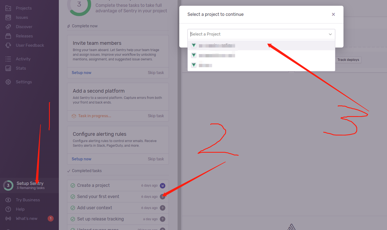Open Settings page label
Viewport: 387px width, 230px height.
pyautogui.click(x=24, y=82)
